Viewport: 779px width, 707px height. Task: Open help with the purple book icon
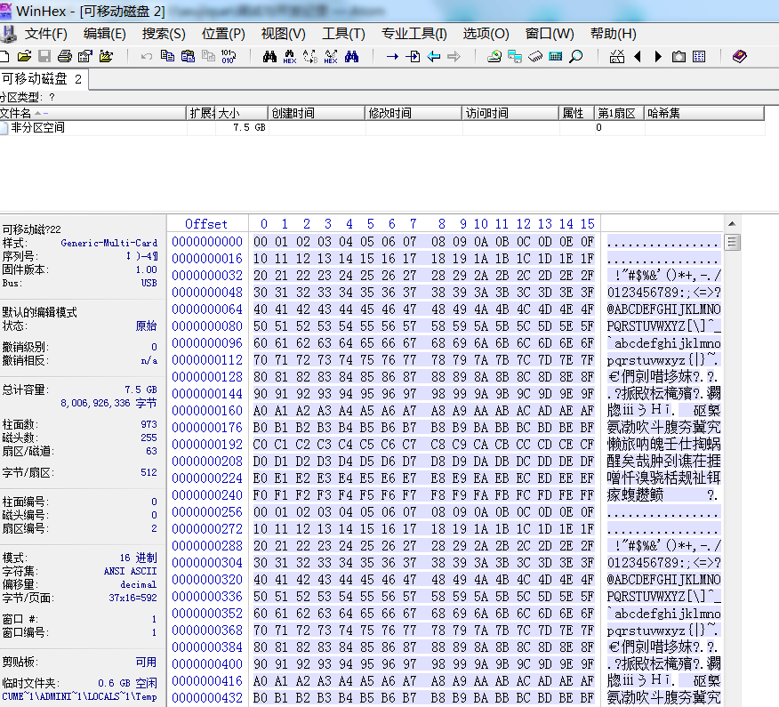[739, 56]
